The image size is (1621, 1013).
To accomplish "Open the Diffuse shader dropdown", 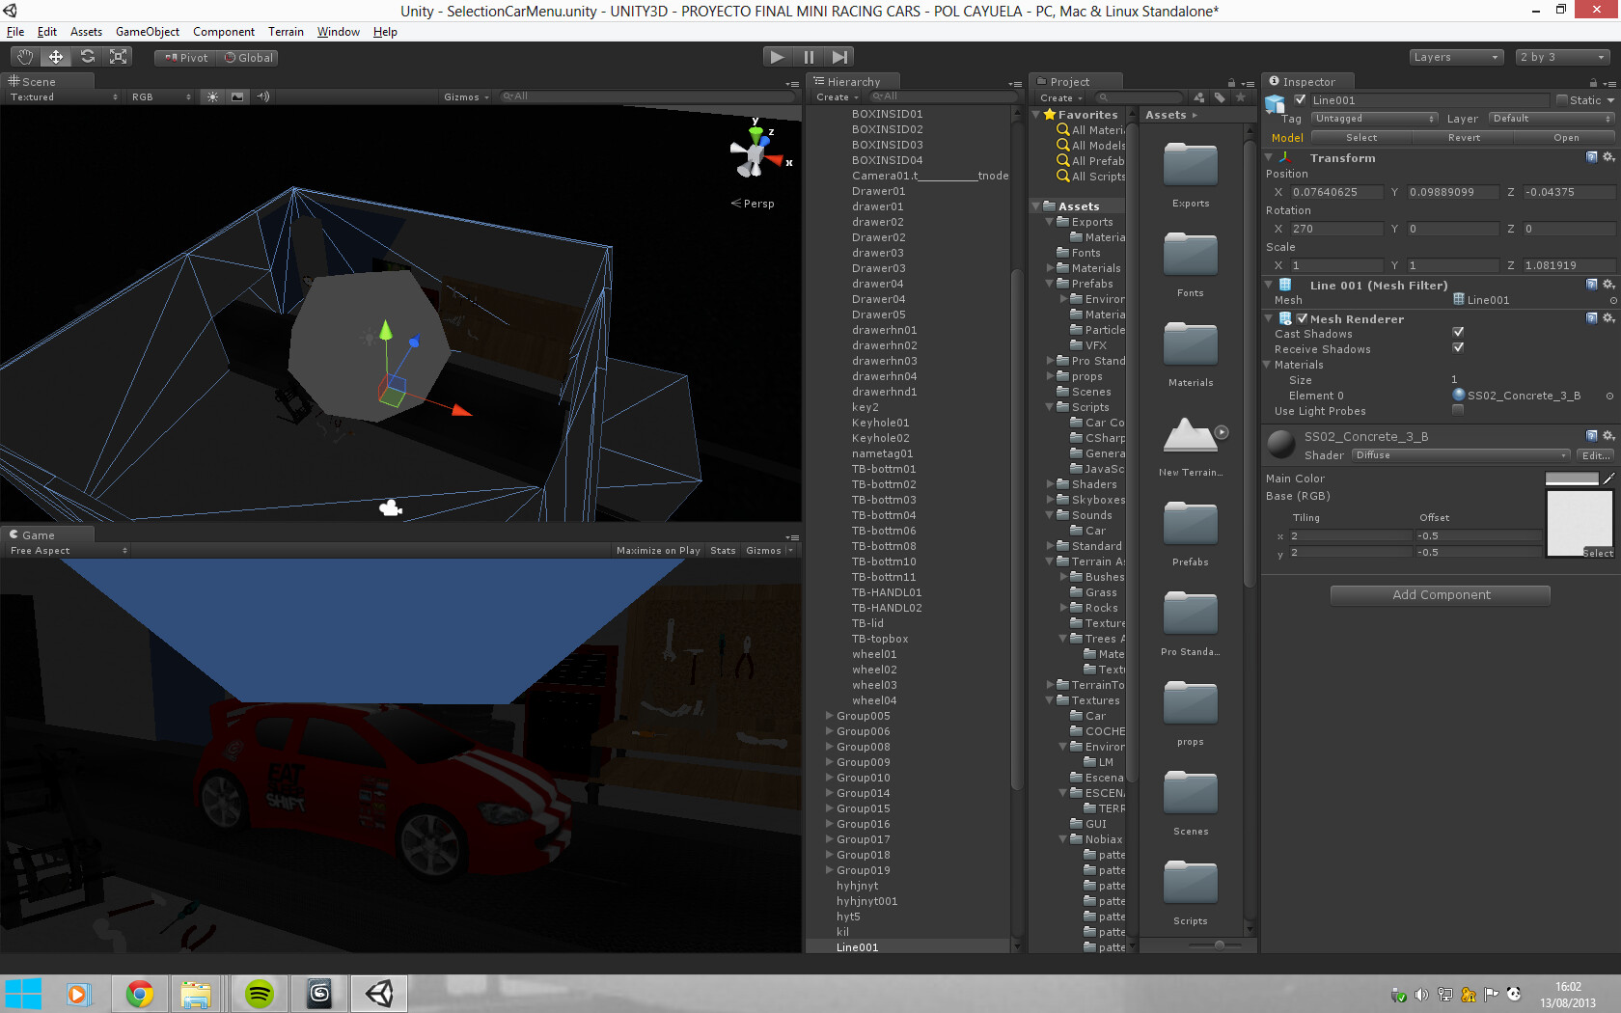I will (x=1460, y=454).
